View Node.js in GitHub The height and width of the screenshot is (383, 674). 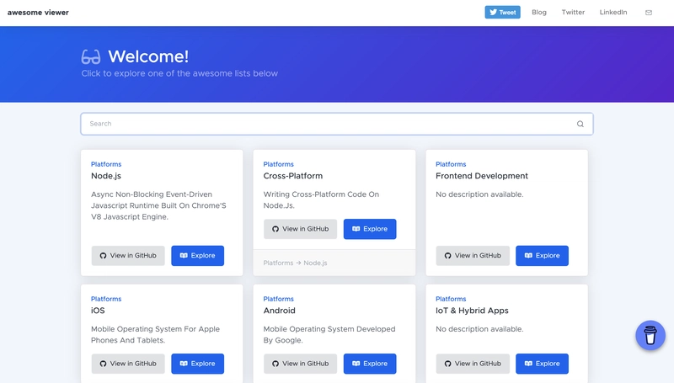click(x=128, y=256)
